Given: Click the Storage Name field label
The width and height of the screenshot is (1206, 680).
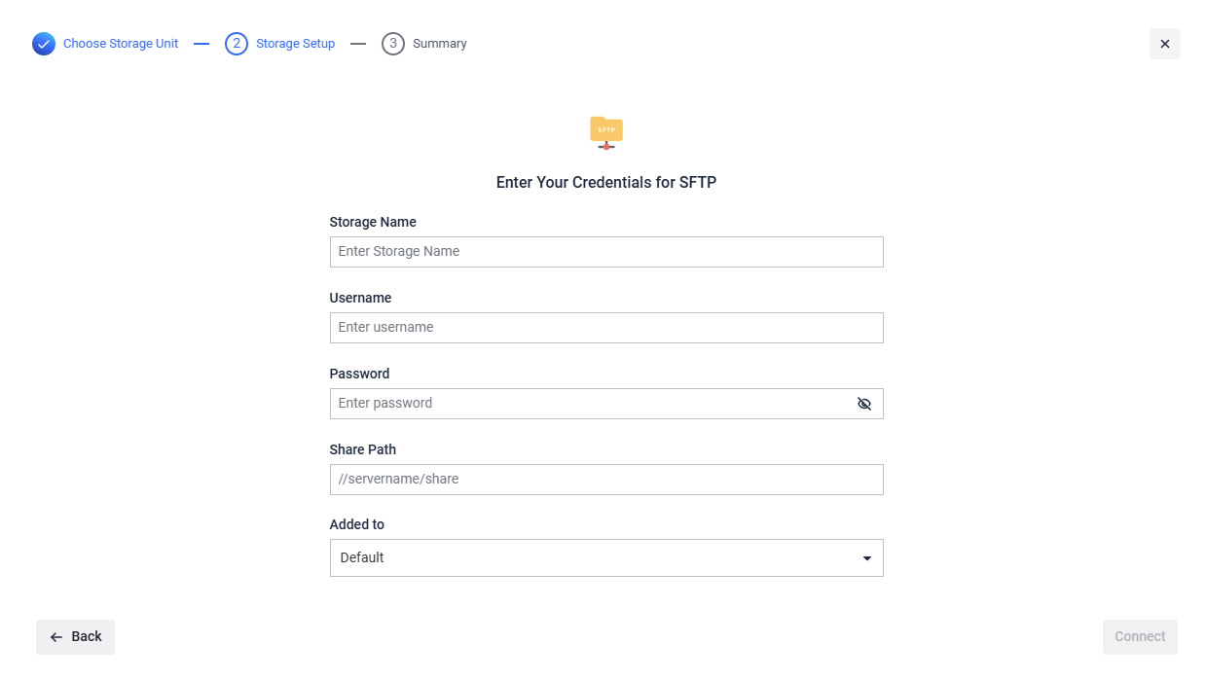Looking at the screenshot, I should [373, 222].
